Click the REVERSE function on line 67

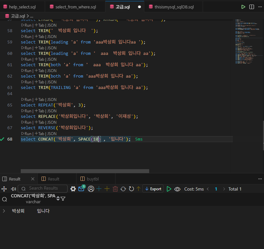47,128
